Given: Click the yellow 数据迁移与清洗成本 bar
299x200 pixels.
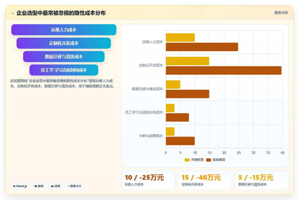Looking at the screenshot, I should (173, 84).
